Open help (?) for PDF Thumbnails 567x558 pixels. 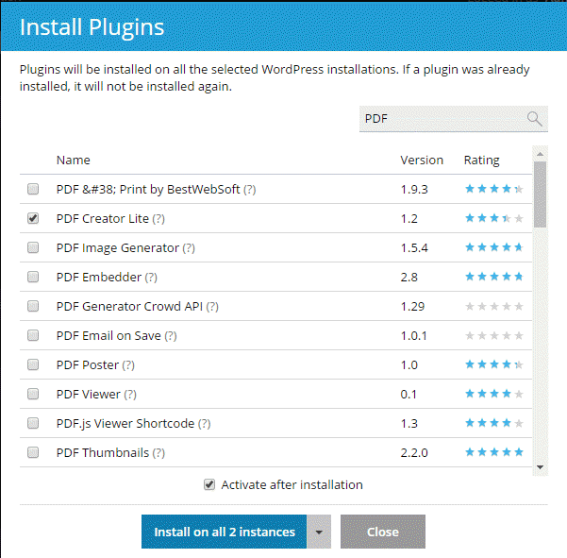coord(158,453)
